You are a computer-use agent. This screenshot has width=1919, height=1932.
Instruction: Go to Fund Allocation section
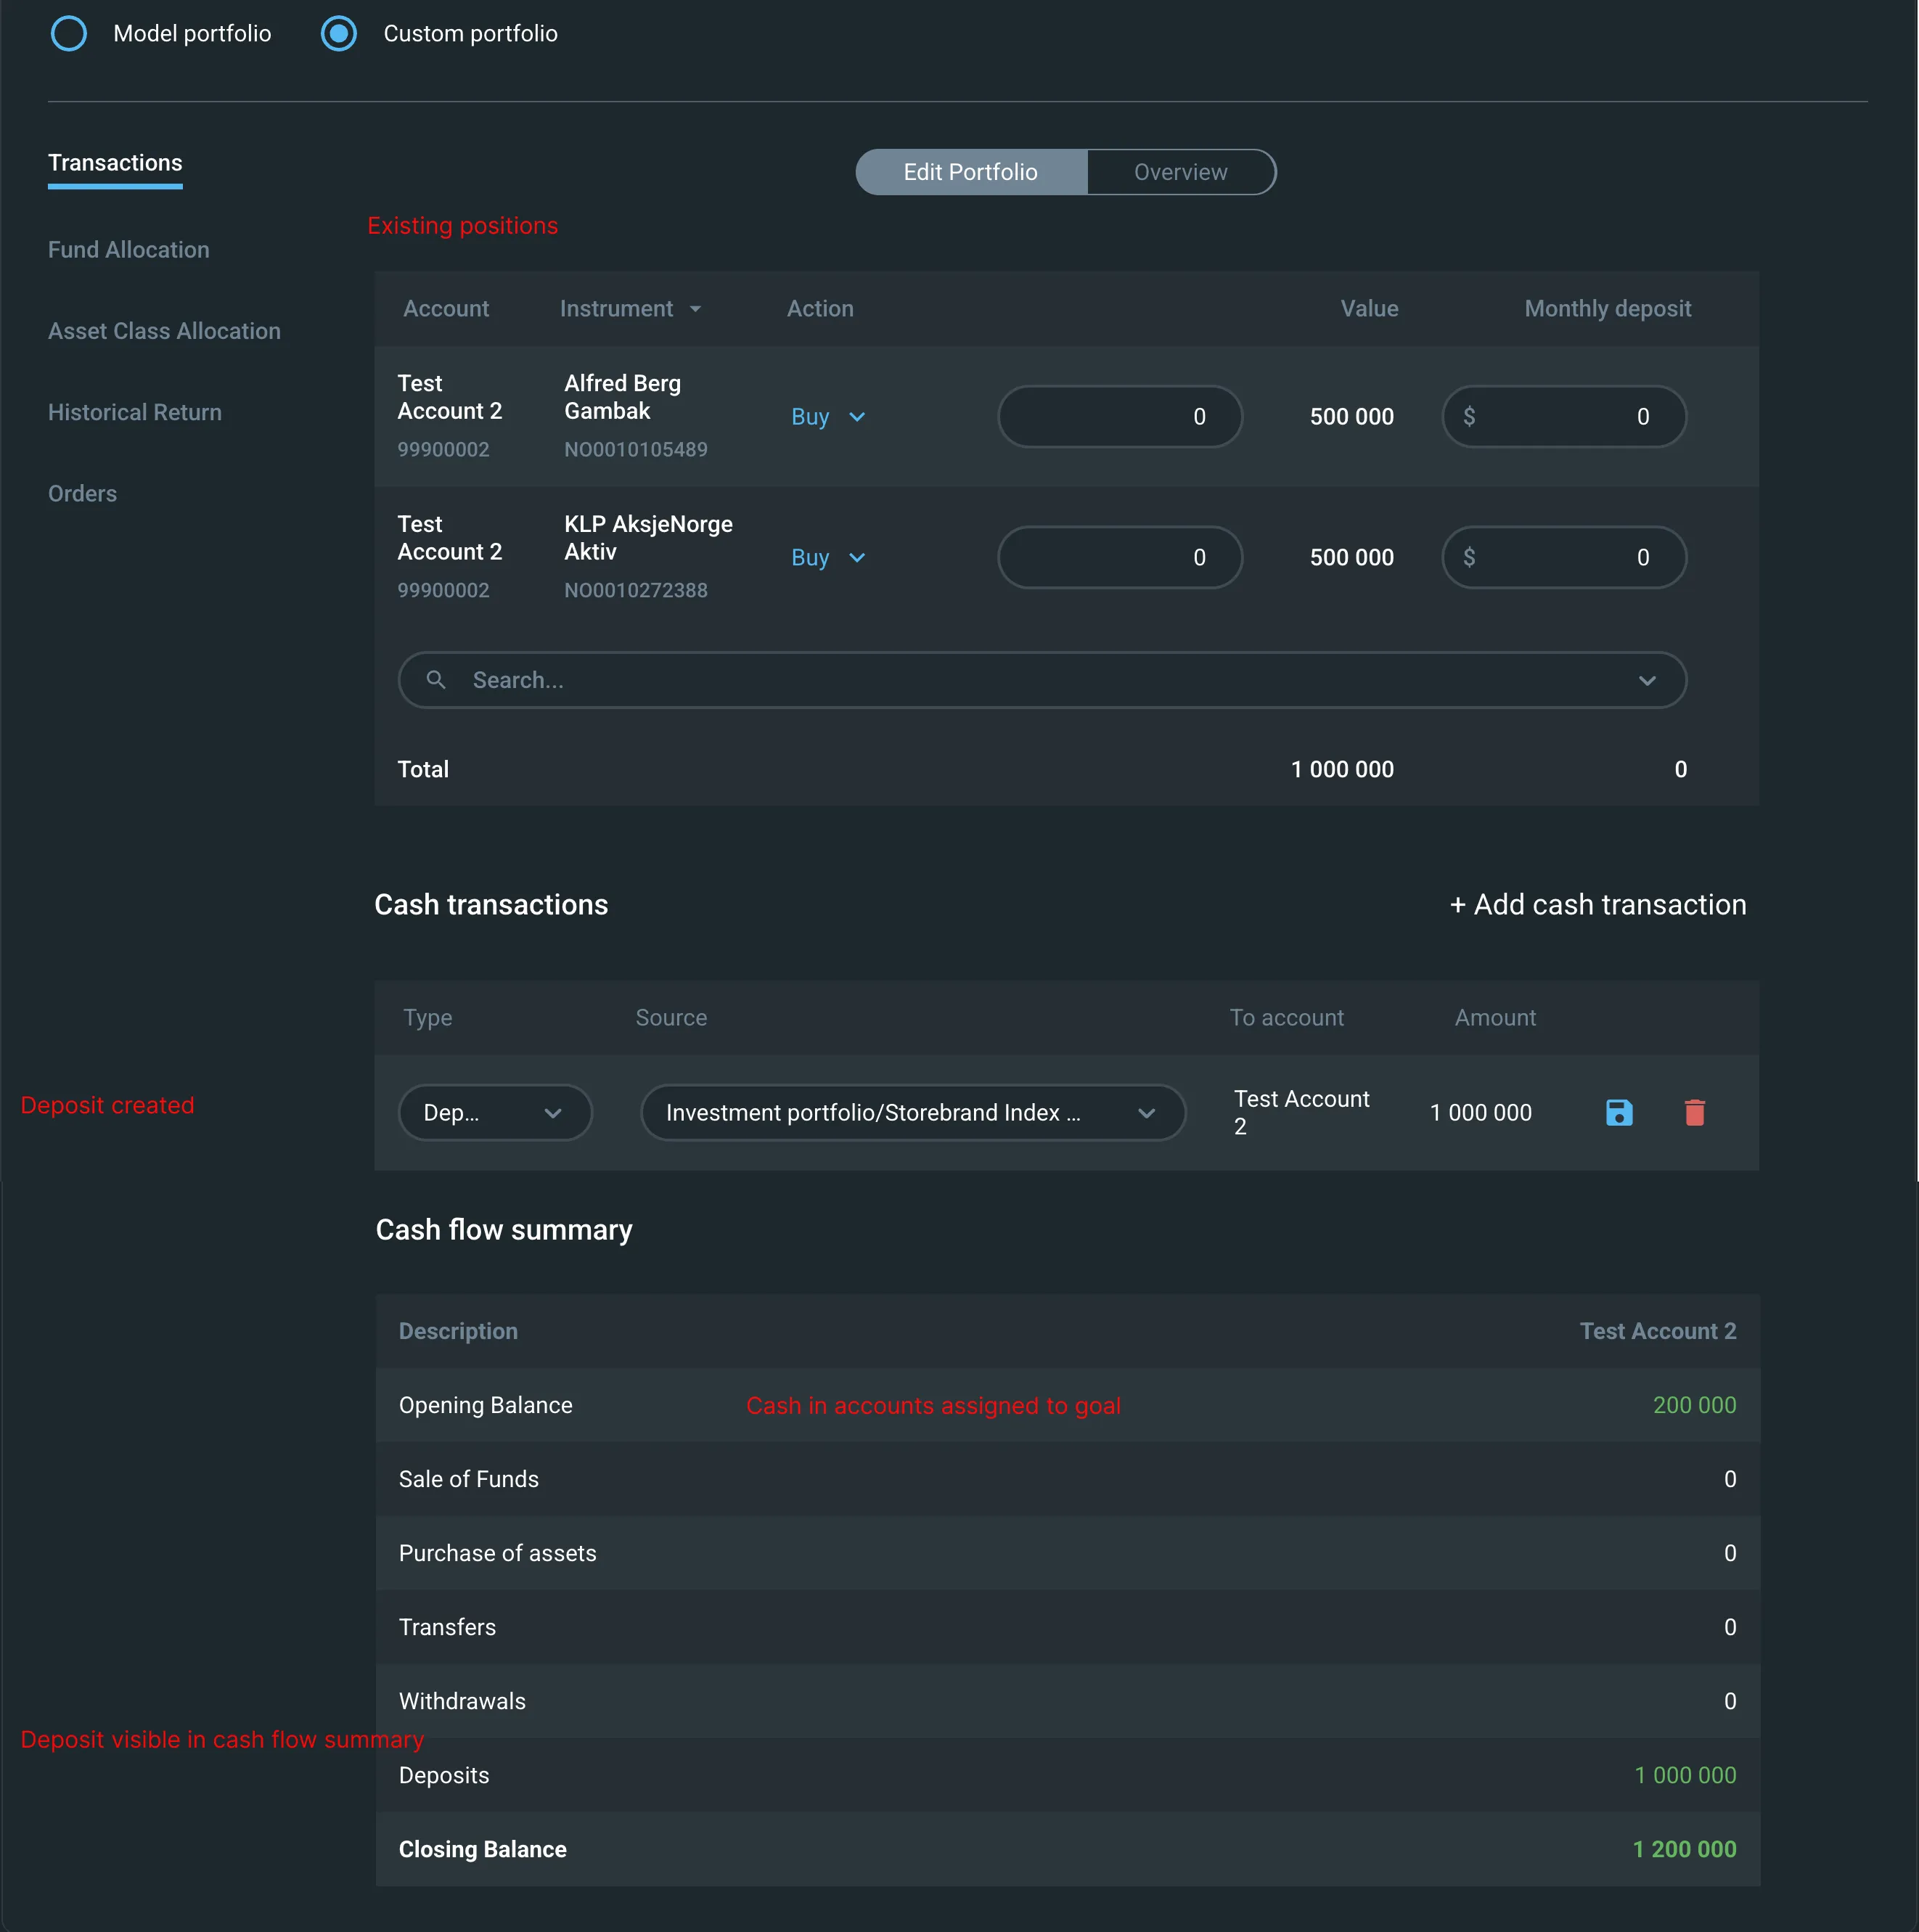pos(129,250)
